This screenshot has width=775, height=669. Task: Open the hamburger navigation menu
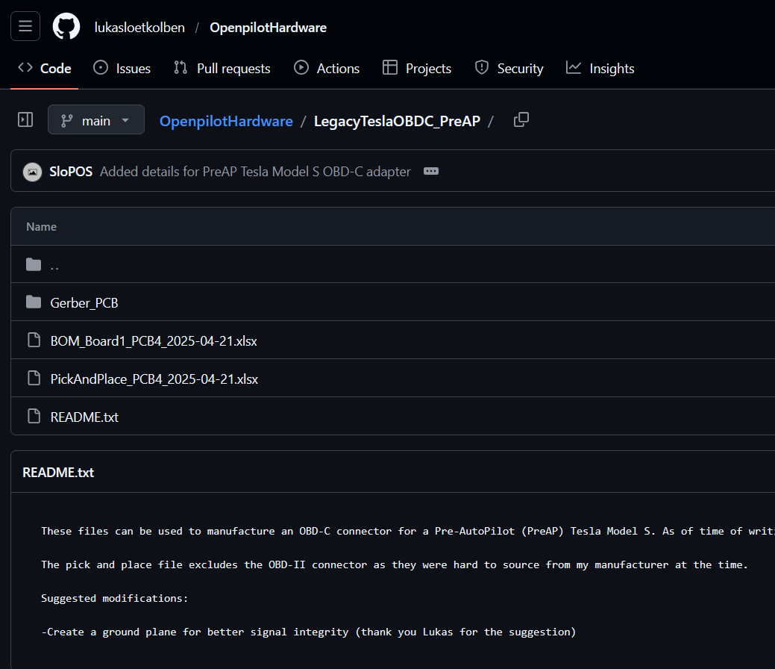(25, 27)
